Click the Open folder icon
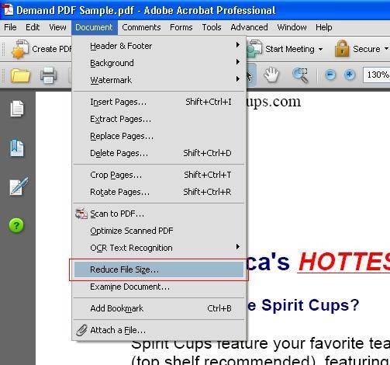The width and height of the screenshot is (390, 365). pyautogui.click(x=20, y=75)
